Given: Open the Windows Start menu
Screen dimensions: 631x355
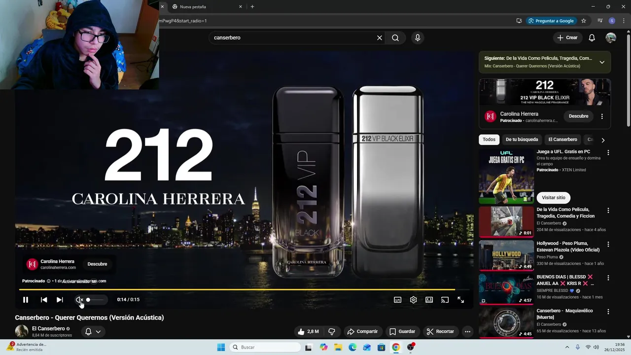Looking at the screenshot, I should tap(221, 347).
